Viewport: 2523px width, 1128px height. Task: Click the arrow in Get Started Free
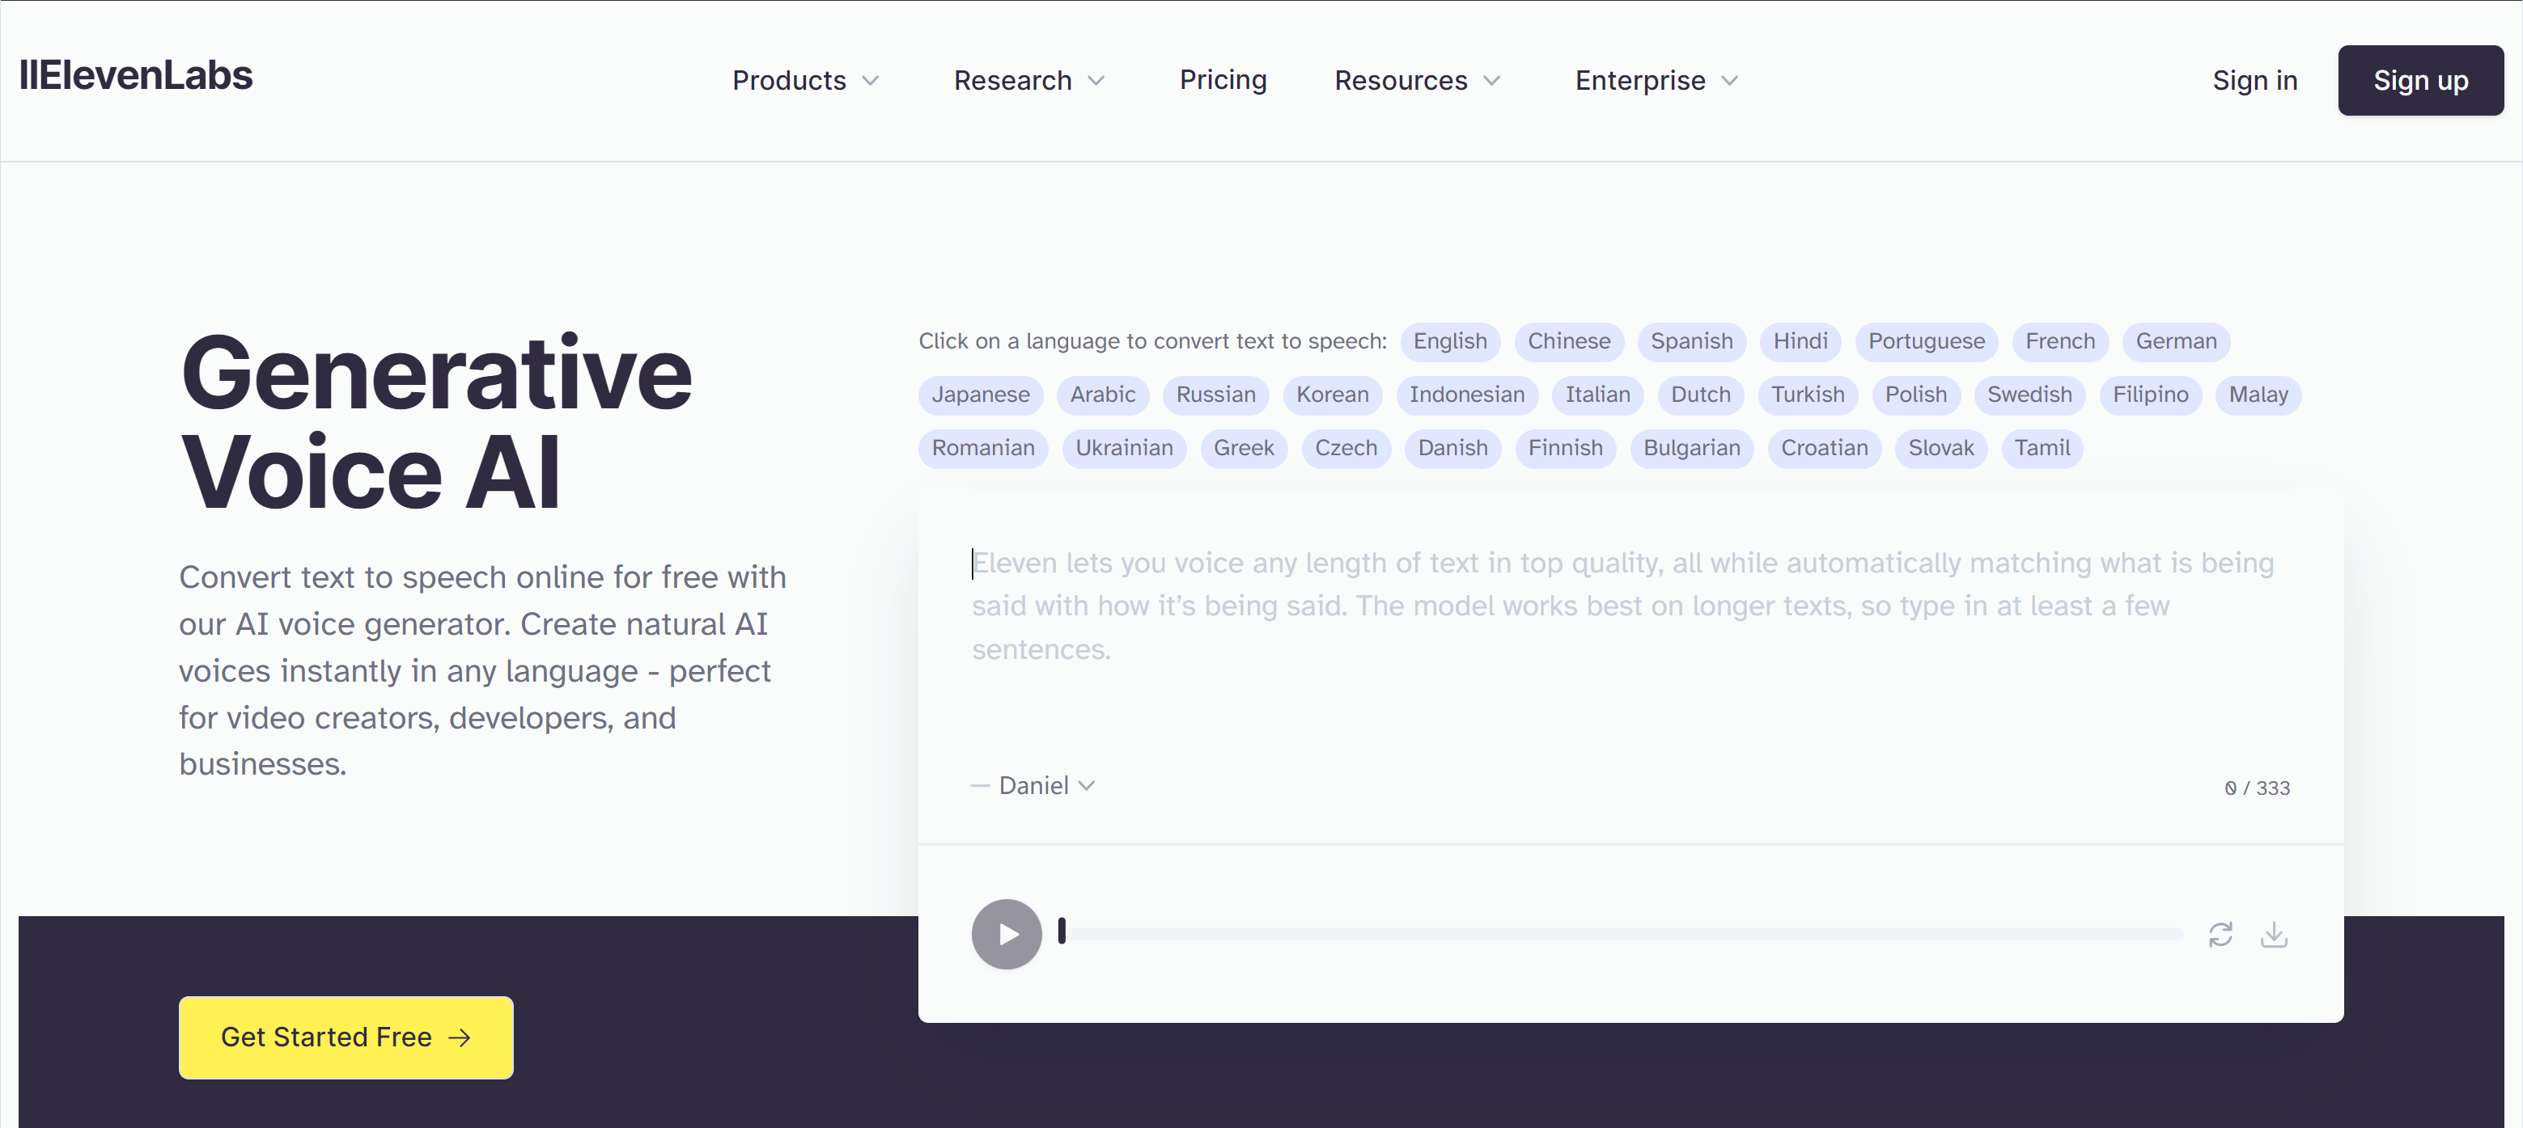(460, 1037)
